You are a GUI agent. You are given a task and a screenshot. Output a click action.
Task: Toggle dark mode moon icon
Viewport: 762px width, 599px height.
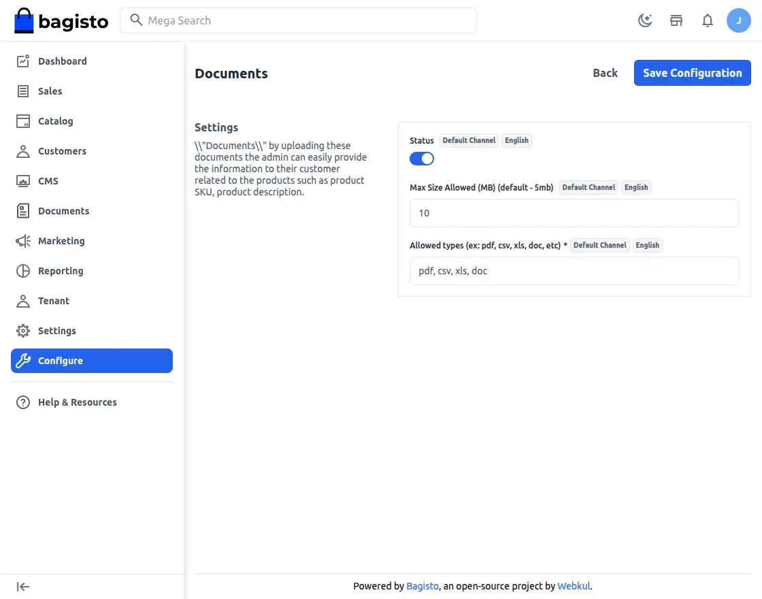(645, 20)
